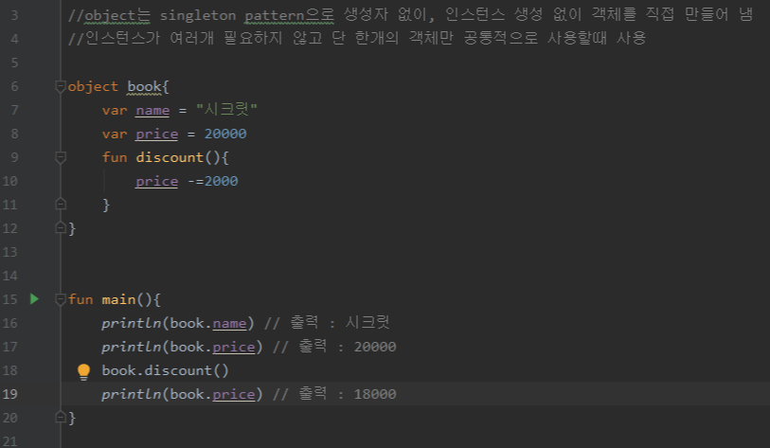Click the Korean comment on line 4
Screen dimensions: 770x448
(357, 38)
